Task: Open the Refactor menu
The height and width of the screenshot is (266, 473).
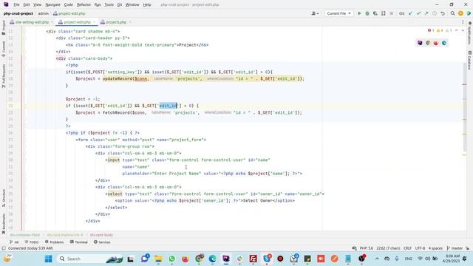Action: tap(84, 4)
